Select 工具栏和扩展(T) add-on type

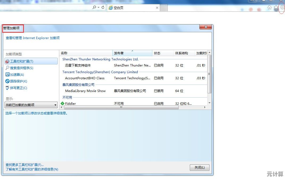(31, 61)
